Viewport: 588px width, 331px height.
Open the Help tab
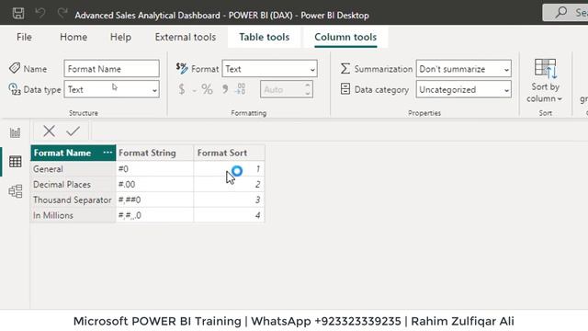tap(120, 37)
